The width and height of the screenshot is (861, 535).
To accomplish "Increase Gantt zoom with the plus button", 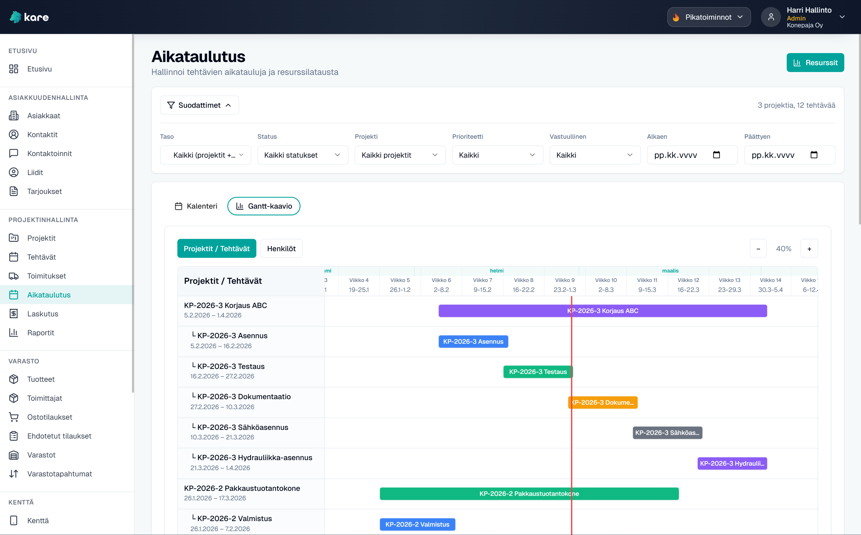I will [809, 249].
